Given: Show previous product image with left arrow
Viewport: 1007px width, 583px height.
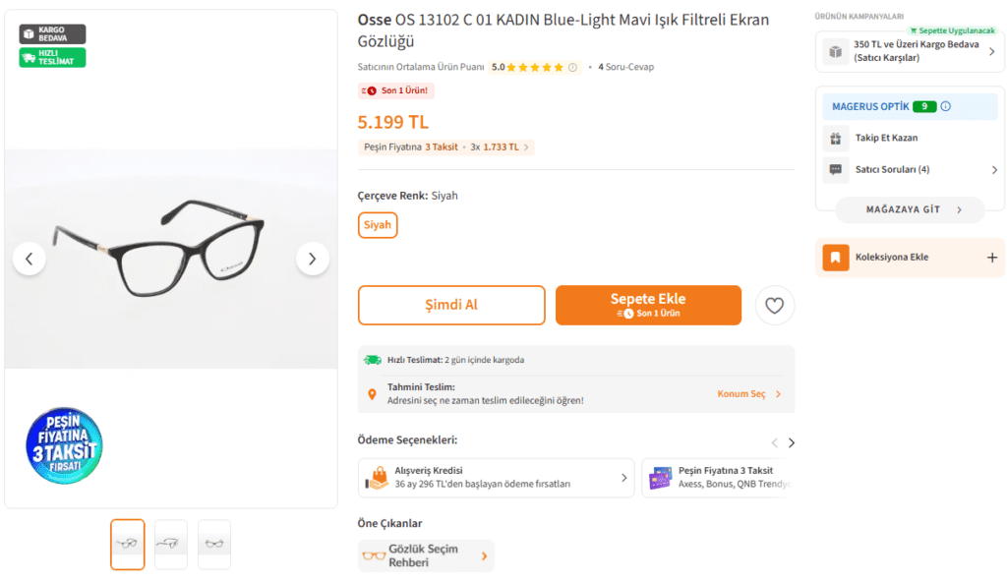Looking at the screenshot, I should click(30, 259).
